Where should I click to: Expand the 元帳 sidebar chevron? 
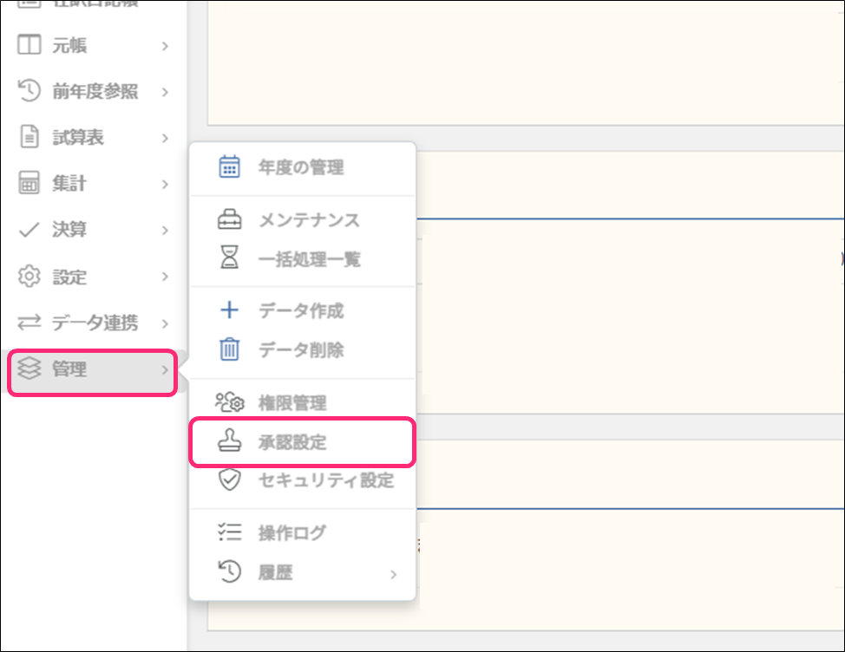click(x=165, y=46)
